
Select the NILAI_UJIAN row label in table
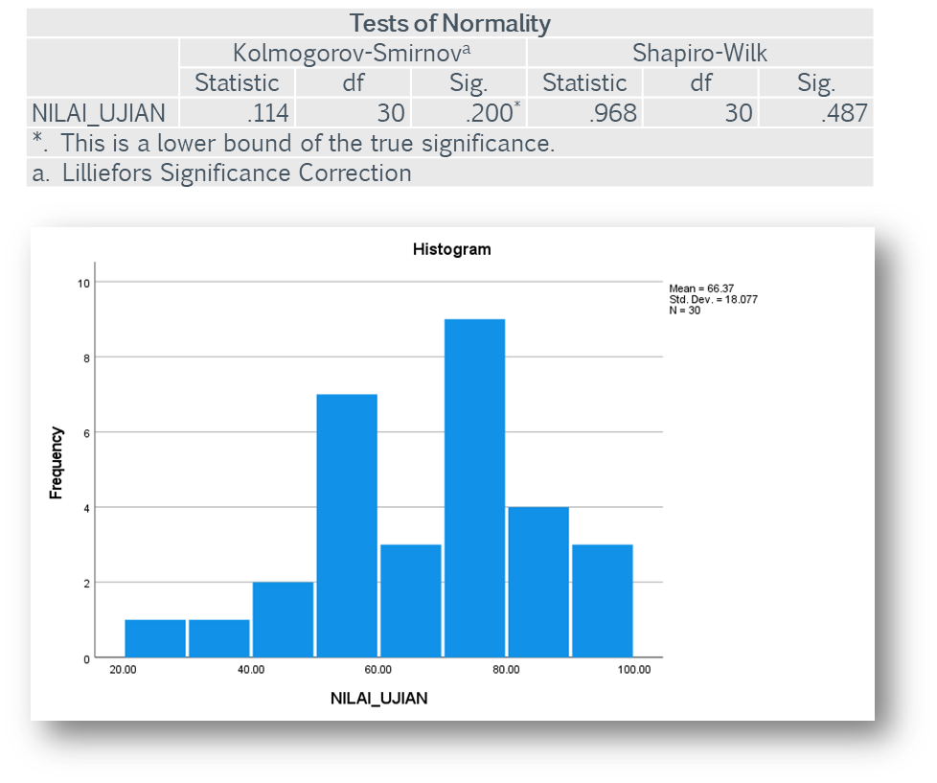[99, 113]
